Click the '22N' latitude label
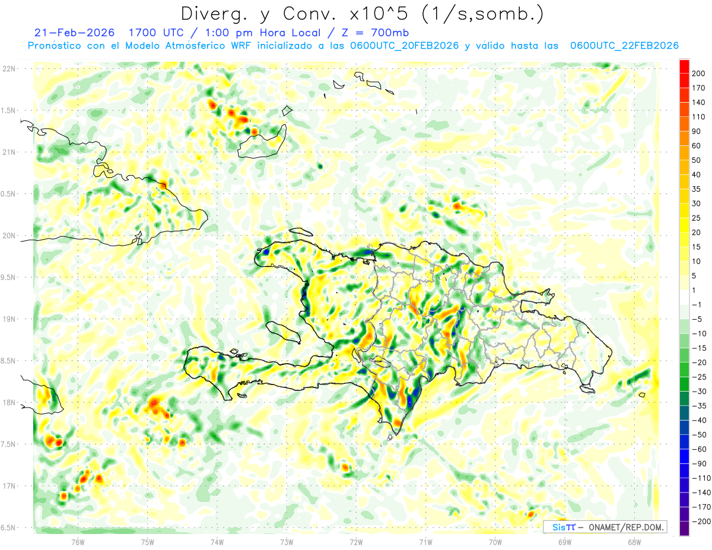 pyautogui.click(x=8, y=69)
